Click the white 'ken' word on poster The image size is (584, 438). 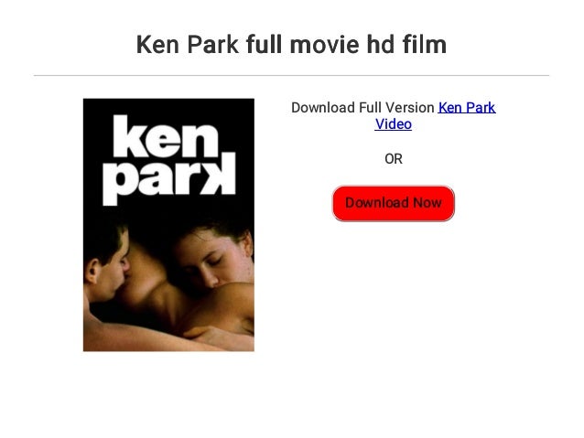pos(166,136)
